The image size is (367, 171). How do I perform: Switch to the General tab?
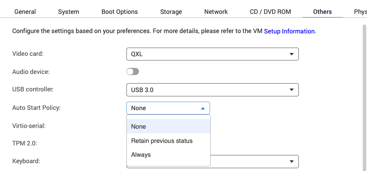pos(25,12)
